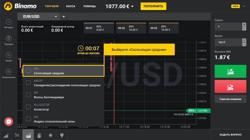The width and height of the screenshot is (250, 140).
Task: Increase the Сумма amount with plus
Action: (x=244, y=24)
